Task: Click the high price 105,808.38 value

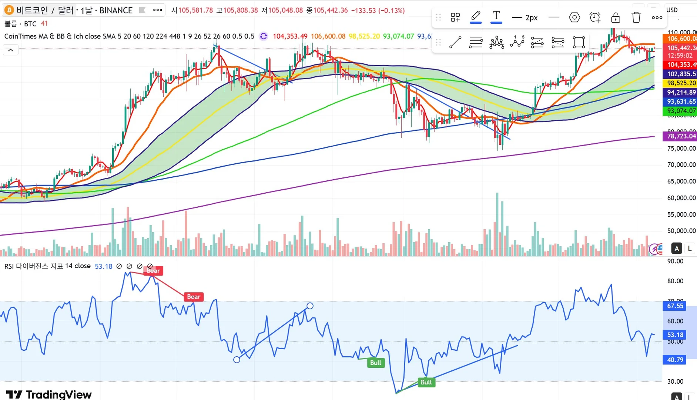Action: coord(241,10)
